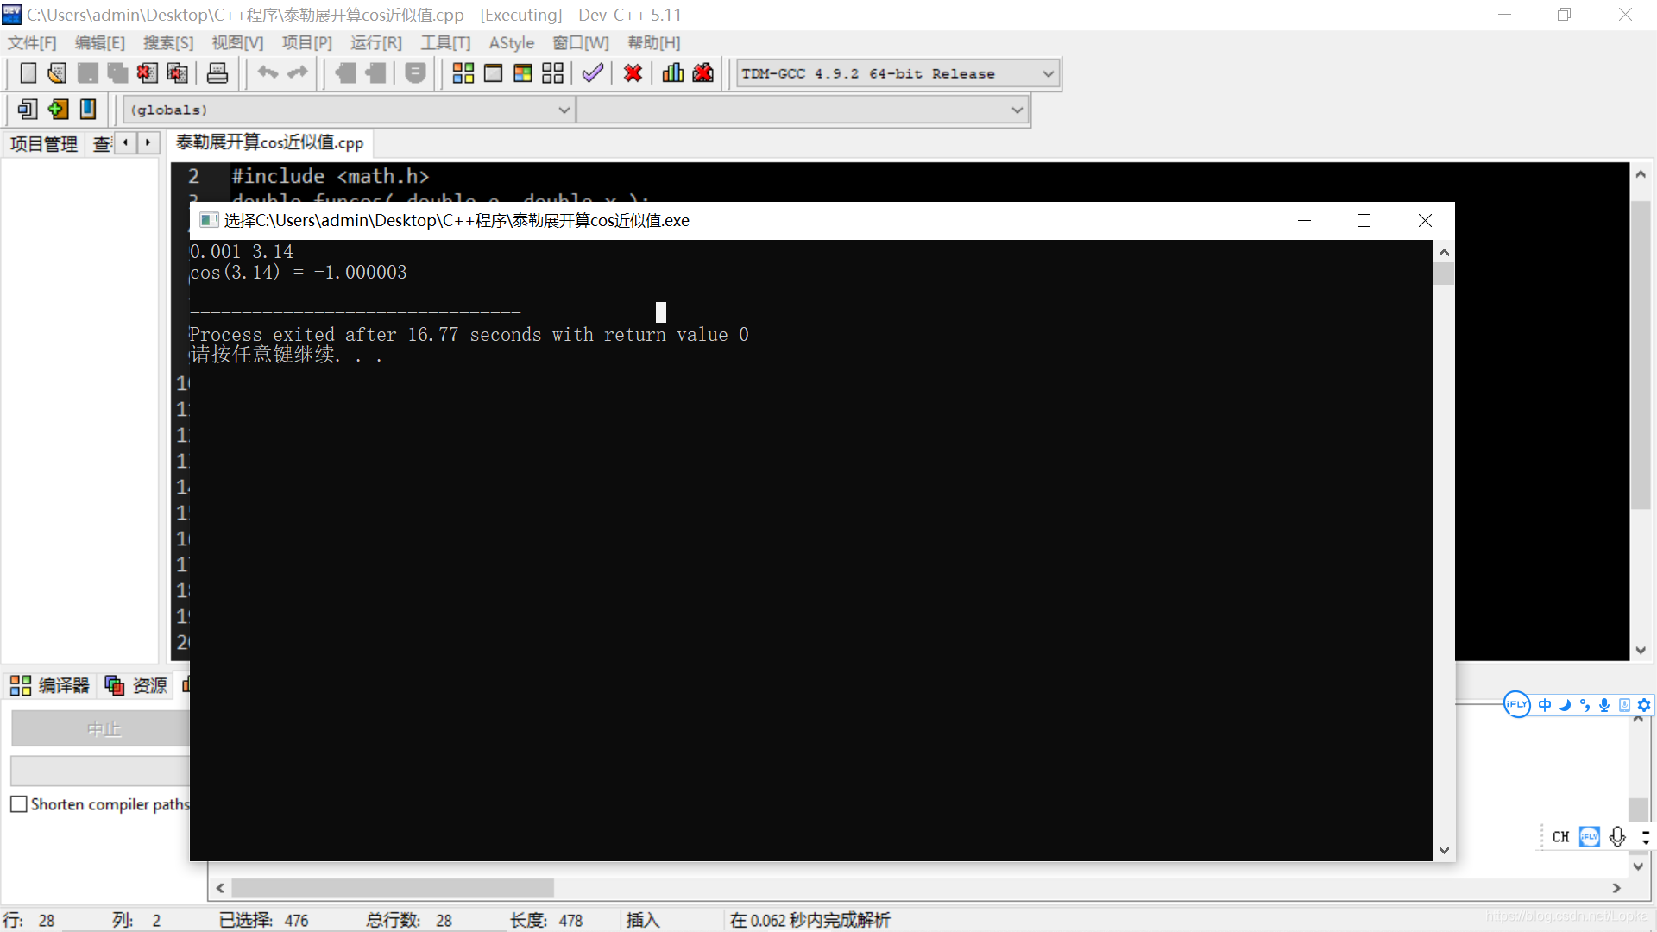Click the soft keyboard icon on iFLY bar
This screenshot has width=1657, height=932.
pyautogui.click(x=1624, y=705)
